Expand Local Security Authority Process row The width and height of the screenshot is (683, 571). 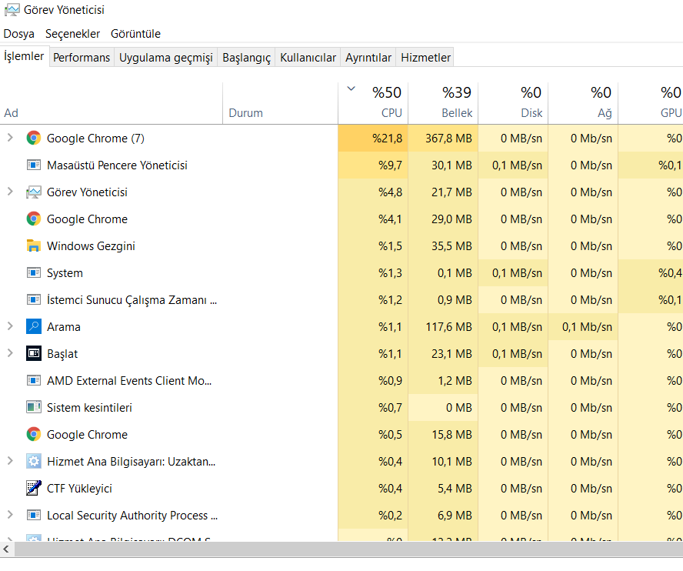[10, 515]
